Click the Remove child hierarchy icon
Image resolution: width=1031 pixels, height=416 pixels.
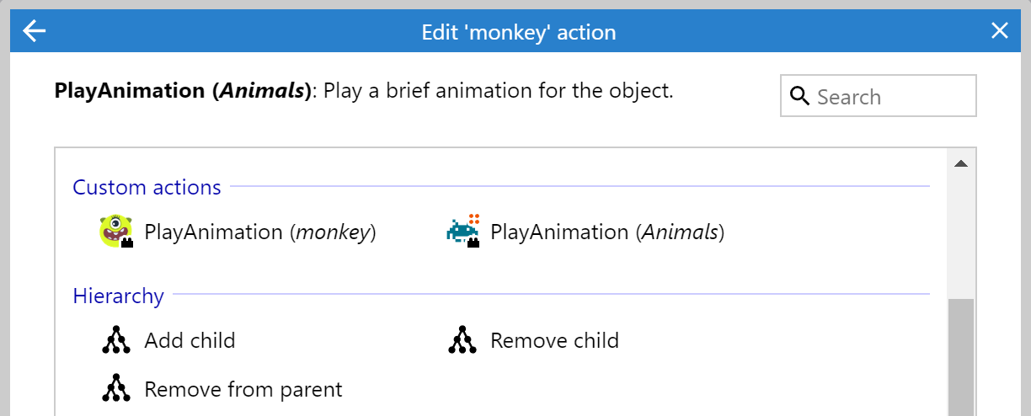(x=462, y=340)
